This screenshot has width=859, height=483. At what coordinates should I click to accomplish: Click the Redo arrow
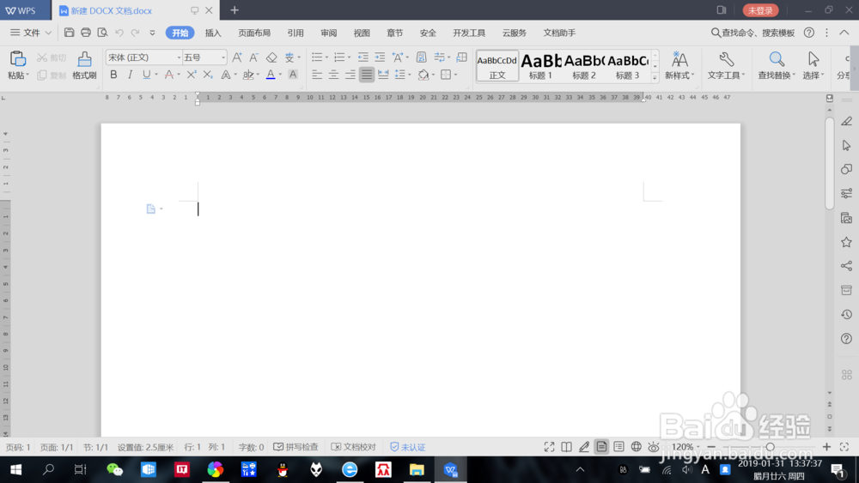tap(135, 33)
